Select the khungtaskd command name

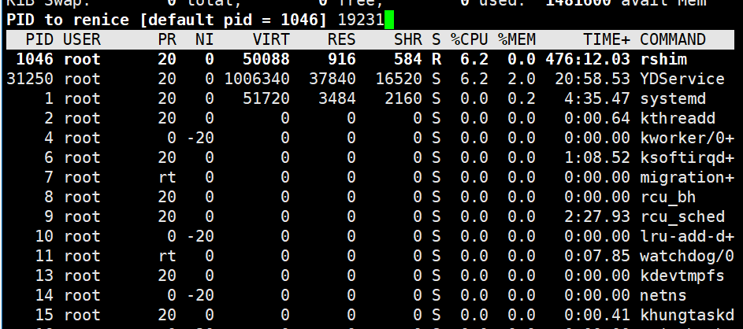(x=687, y=314)
